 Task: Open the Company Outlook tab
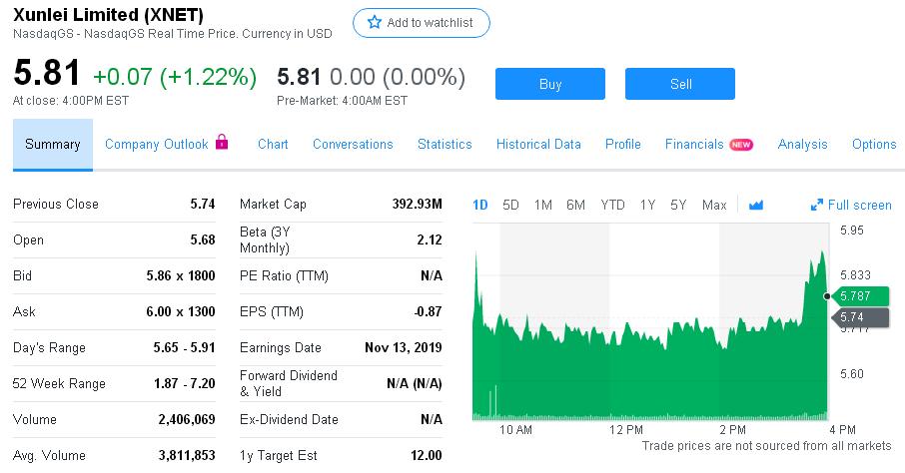click(157, 145)
